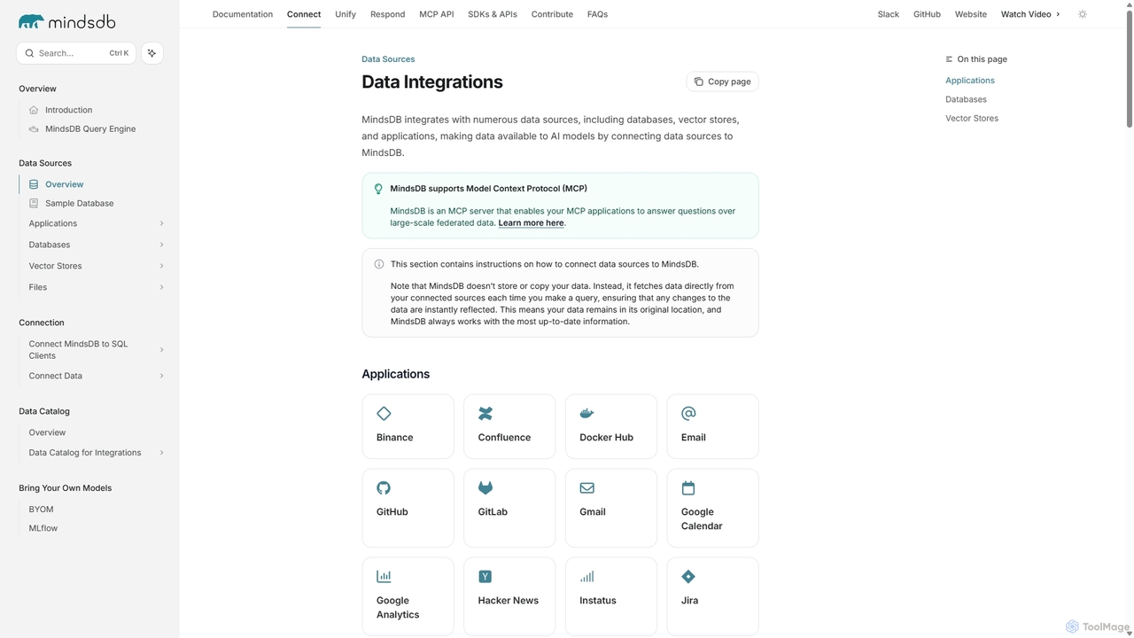
Task: Jump to Vector Stores in On this page
Action: pyautogui.click(x=972, y=119)
